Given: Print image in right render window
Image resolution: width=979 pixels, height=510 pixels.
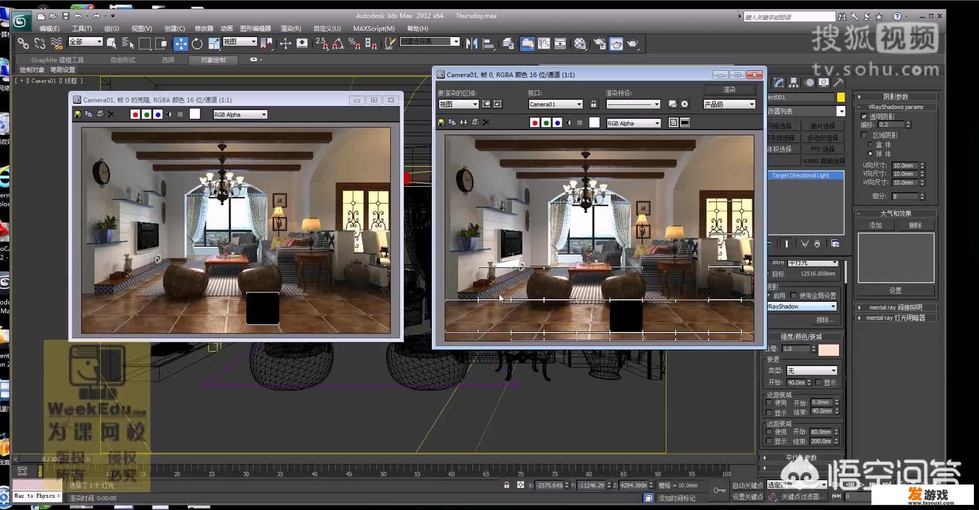Looking at the screenshot, I should click(x=475, y=122).
